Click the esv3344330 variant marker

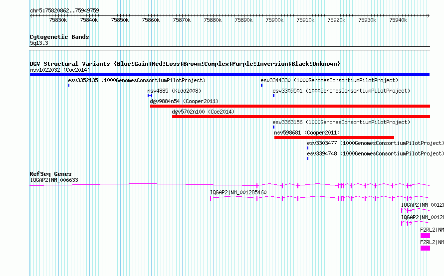click(261, 85)
